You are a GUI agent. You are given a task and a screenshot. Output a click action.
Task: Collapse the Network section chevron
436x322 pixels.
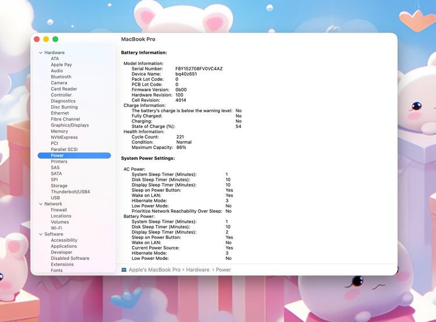click(x=41, y=204)
